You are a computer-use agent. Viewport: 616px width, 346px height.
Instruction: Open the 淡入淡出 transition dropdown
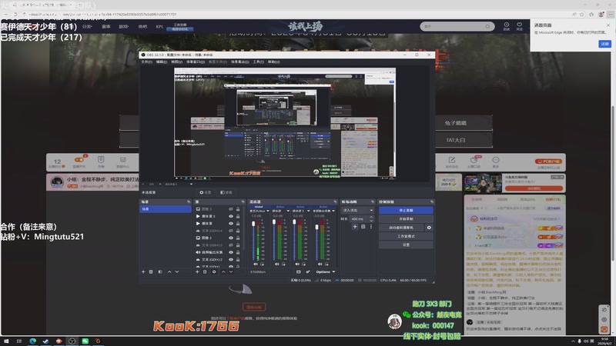click(x=357, y=210)
